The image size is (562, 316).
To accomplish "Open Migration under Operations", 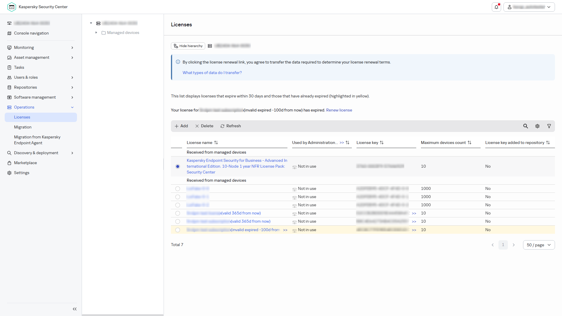I will [x=23, y=127].
